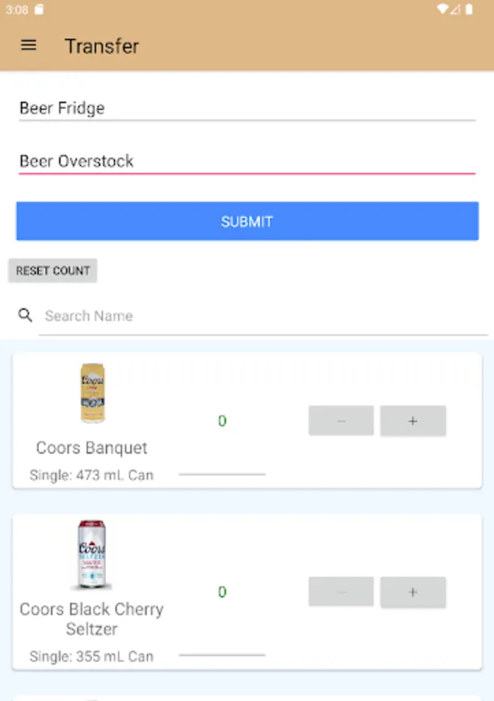Viewport: 494px width, 701px height.
Task: Open the Beer Fridge source selector
Action: (247, 108)
